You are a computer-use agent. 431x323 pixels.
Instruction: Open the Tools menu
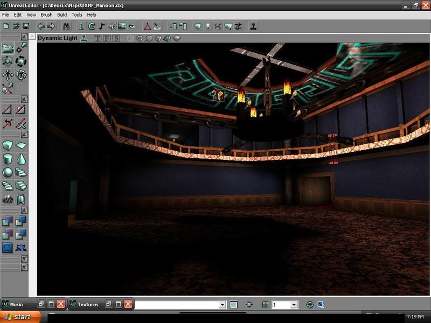pos(77,15)
